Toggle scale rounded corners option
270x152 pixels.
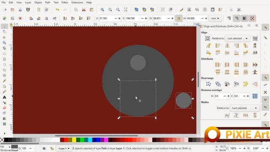pos(237,18)
